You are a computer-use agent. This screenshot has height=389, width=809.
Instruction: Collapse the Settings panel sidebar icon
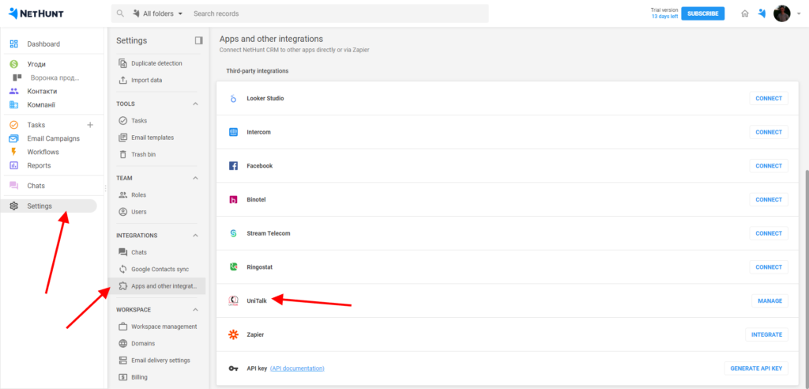(x=198, y=40)
